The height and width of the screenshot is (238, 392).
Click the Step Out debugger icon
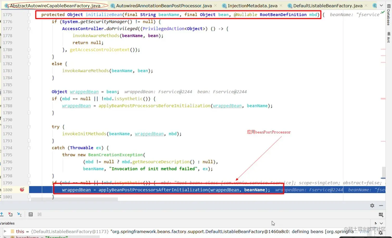pyautogui.click(x=2, y=214)
